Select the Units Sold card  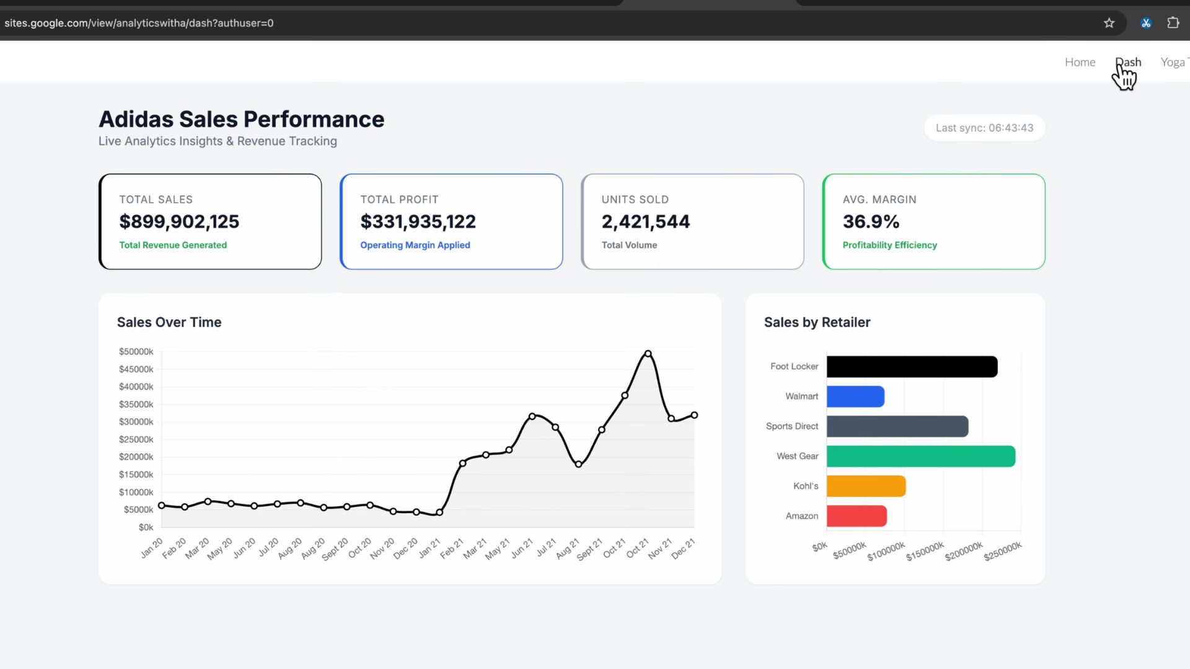click(692, 222)
